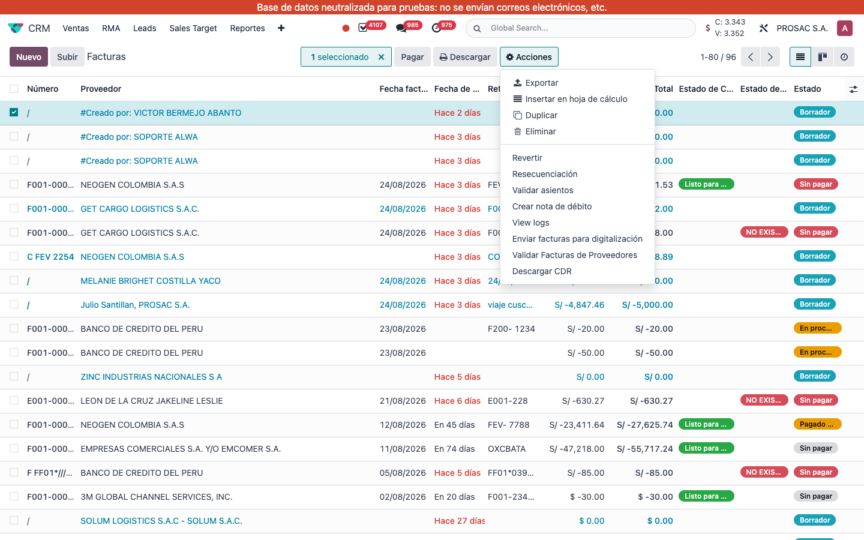The image size is (864, 540).
Task: Click the red recording dot icon
Action: pos(346,28)
